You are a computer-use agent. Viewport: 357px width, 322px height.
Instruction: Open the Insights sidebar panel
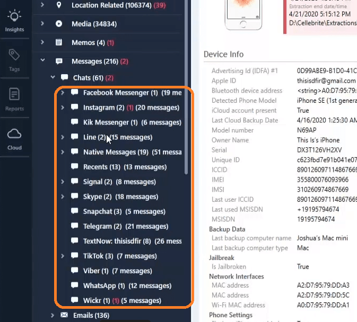pyautogui.click(x=14, y=21)
